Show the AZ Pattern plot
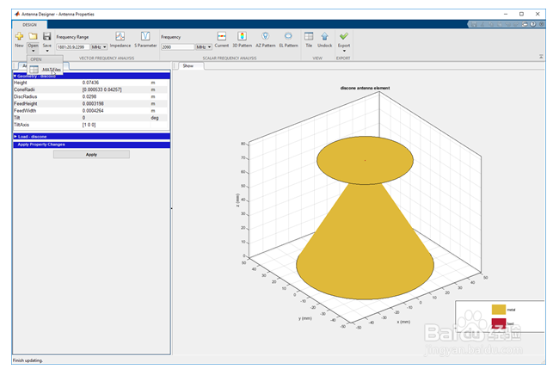Screen dimensions: 553x369 tap(265, 40)
